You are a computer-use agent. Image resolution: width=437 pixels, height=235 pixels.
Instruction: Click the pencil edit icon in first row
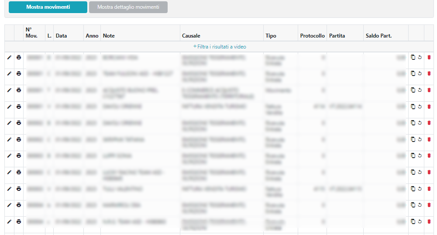pos(9,57)
